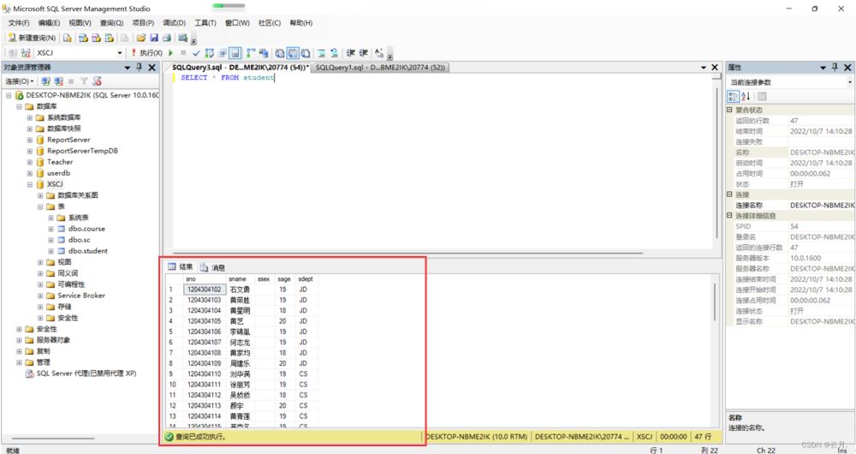
Task: Switch to the 消息 (Messages) results tab
Action: click(213, 267)
